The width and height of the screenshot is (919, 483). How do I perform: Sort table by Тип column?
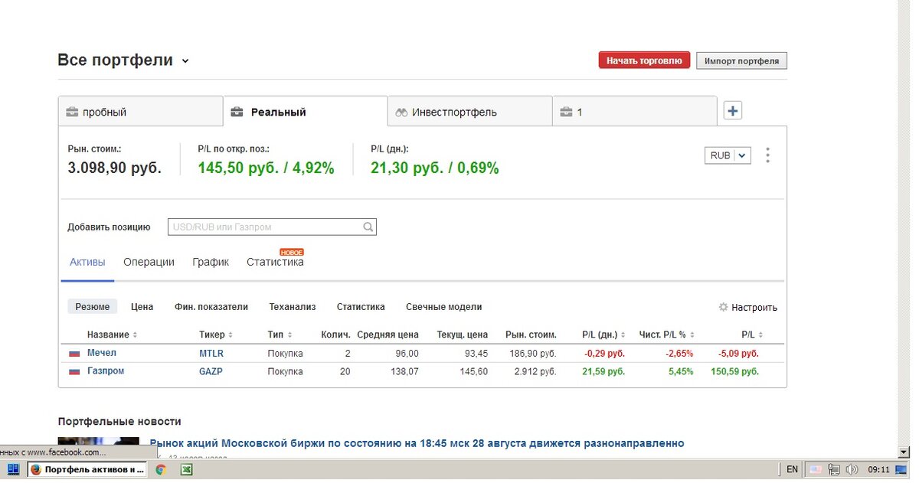280,335
